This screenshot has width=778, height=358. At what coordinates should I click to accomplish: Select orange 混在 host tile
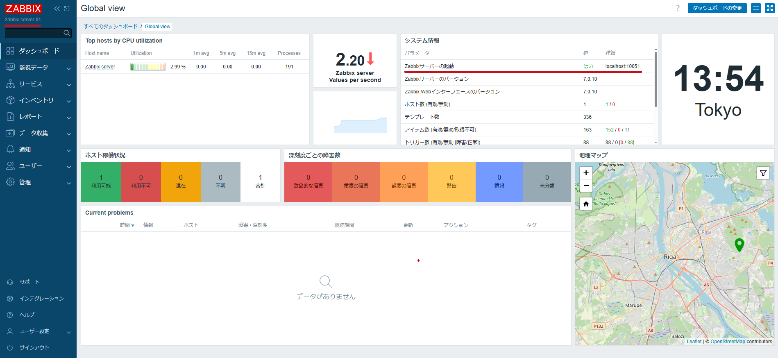[x=181, y=182]
